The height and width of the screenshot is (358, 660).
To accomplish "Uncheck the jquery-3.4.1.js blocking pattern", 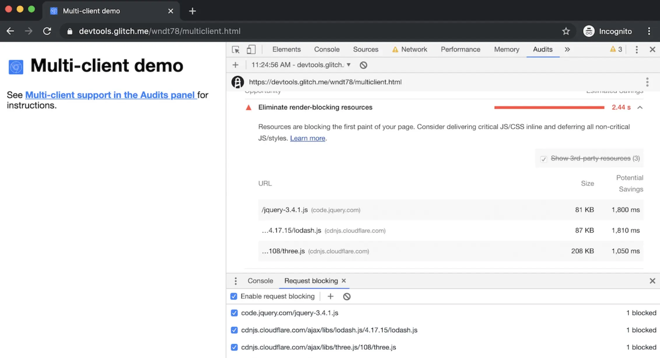I will pos(234,313).
